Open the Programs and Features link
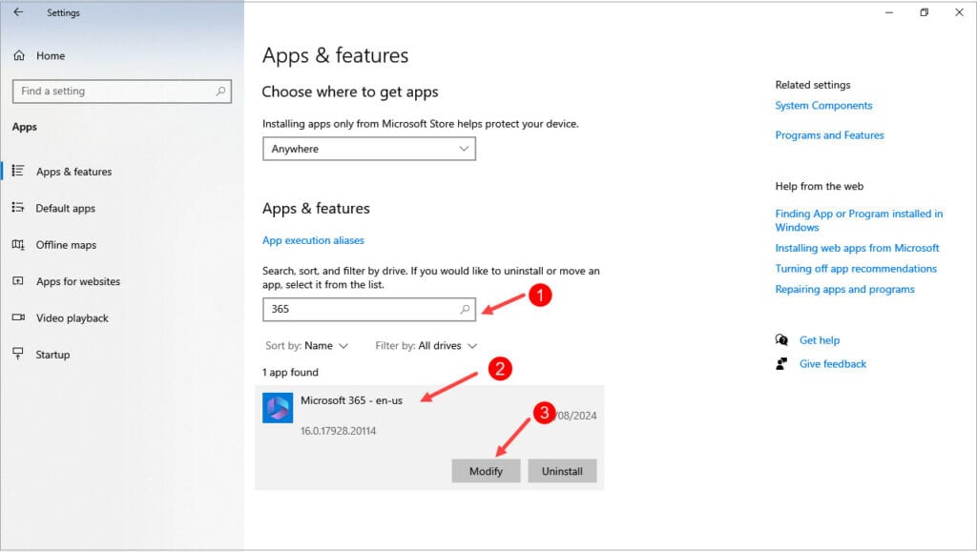Viewport: 977px width, 552px height. [x=829, y=135]
